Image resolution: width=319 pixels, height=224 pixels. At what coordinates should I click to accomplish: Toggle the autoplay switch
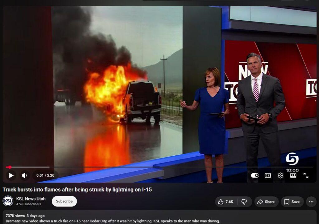pos(255,176)
